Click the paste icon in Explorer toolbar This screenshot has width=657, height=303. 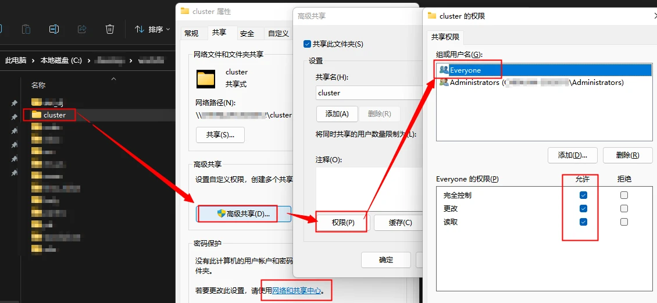click(x=26, y=29)
